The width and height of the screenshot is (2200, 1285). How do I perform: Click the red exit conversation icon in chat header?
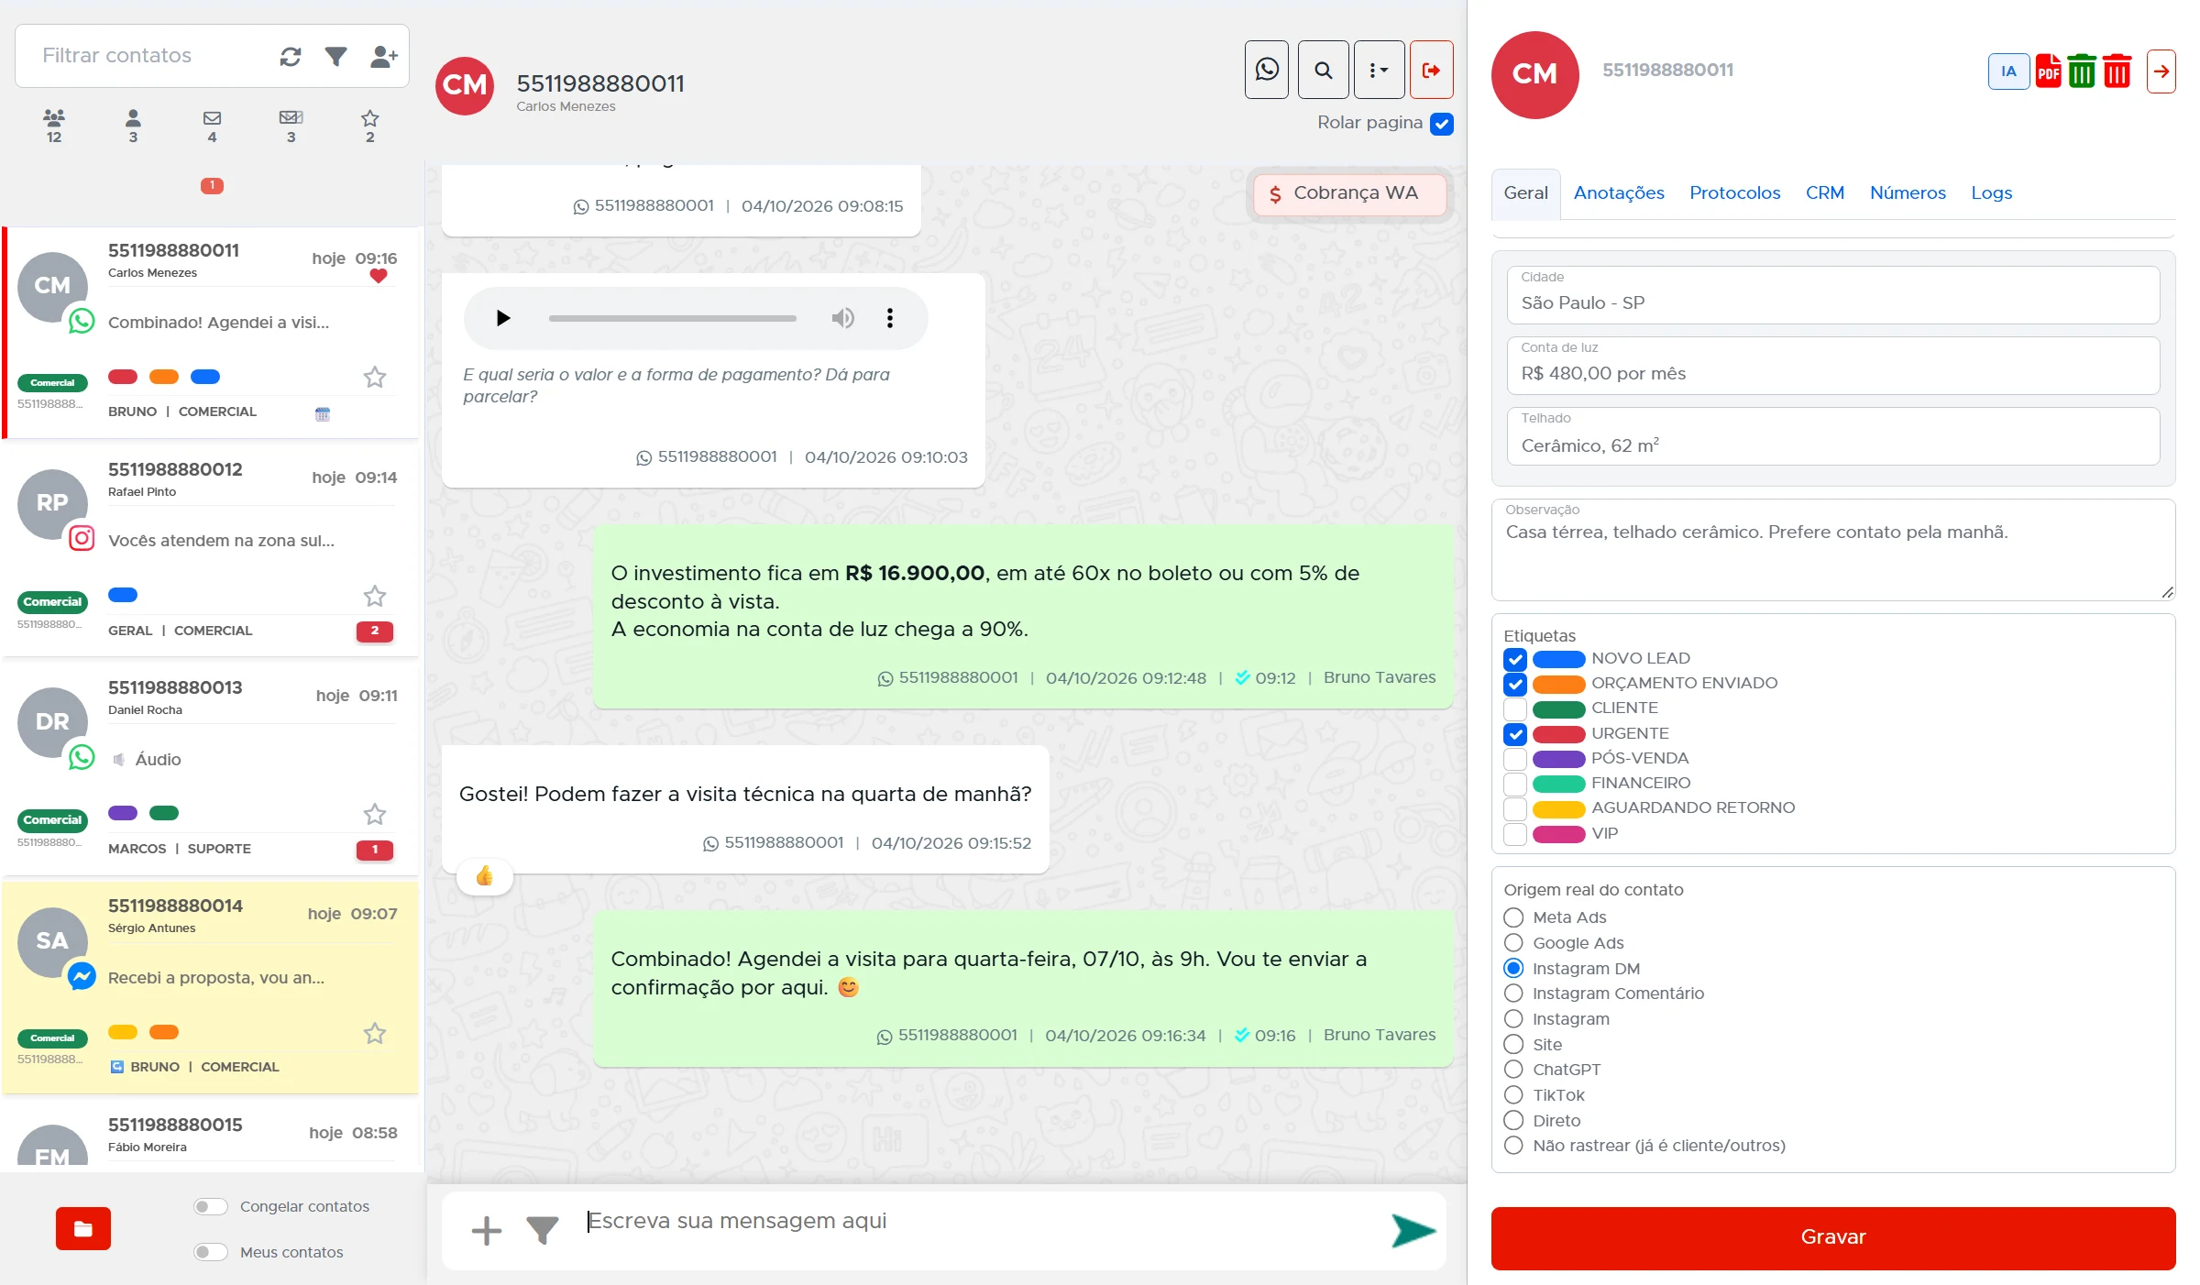(1431, 70)
